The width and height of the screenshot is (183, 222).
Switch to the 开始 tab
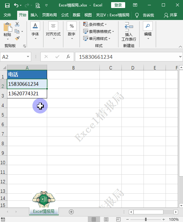click(23, 15)
